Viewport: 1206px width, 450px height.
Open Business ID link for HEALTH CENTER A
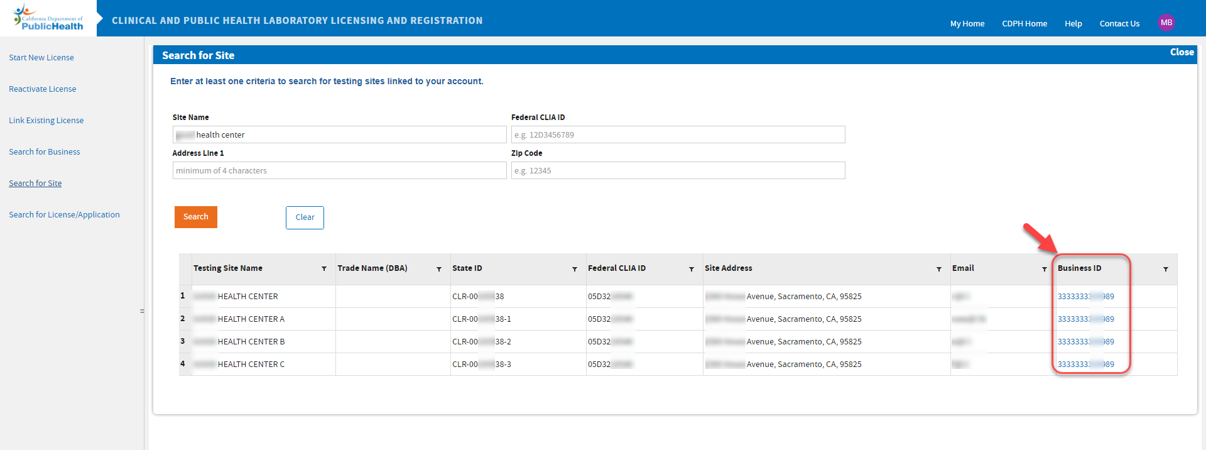click(x=1085, y=319)
